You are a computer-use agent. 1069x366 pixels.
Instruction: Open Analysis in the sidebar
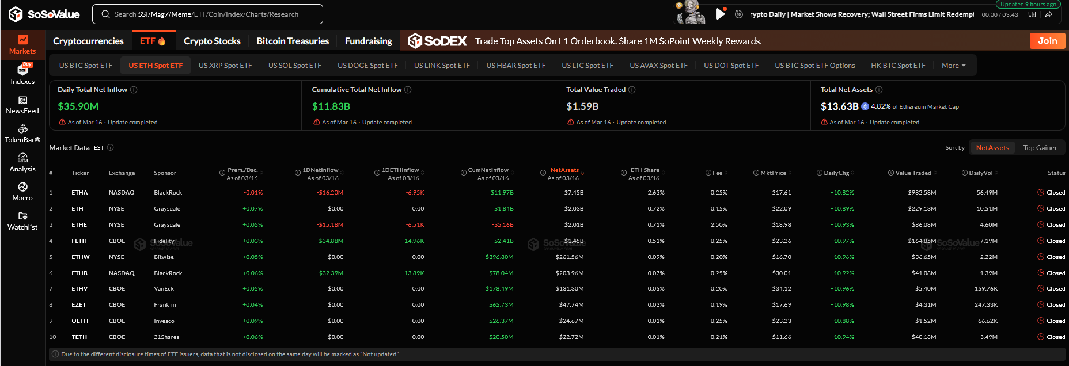22,163
